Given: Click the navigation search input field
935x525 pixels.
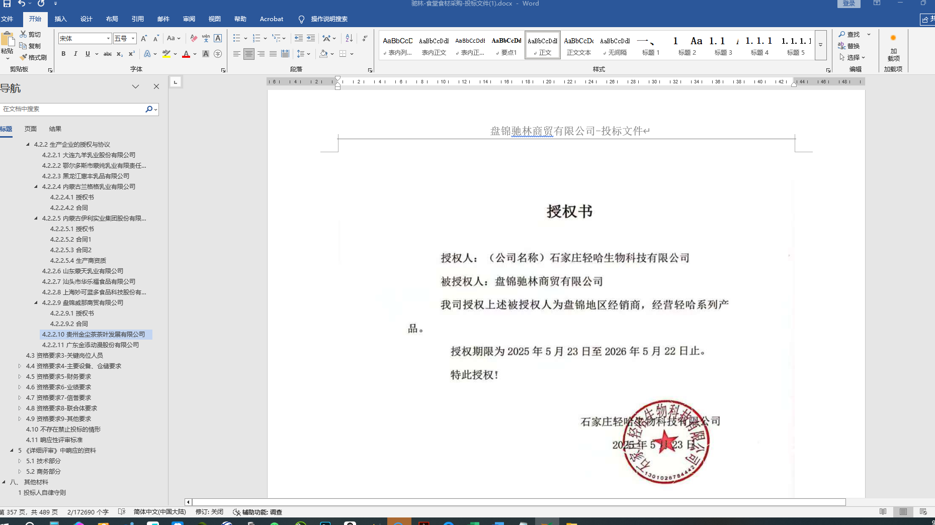Looking at the screenshot, I should click(73, 109).
